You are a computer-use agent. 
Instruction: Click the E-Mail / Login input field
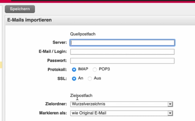(122, 52)
